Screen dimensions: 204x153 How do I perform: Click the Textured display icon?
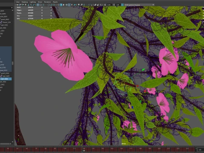[69, 5]
